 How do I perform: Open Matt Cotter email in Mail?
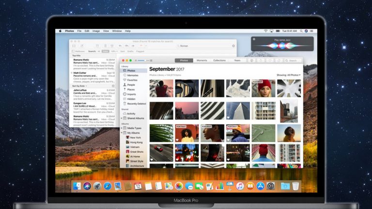[x=93, y=77]
